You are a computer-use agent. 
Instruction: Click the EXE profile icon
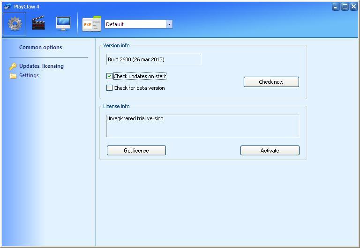91,24
